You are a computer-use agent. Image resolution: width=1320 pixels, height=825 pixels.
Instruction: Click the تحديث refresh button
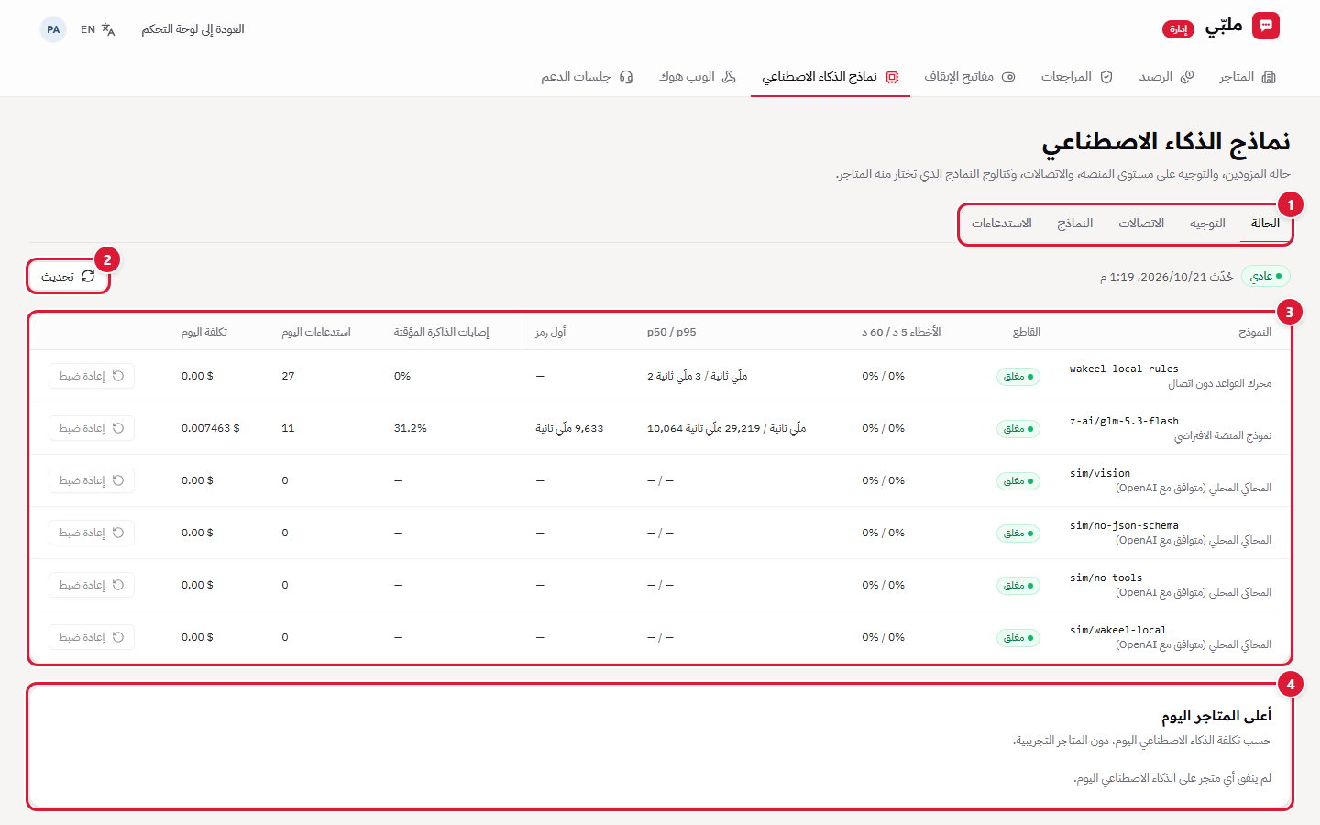click(68, 276)
